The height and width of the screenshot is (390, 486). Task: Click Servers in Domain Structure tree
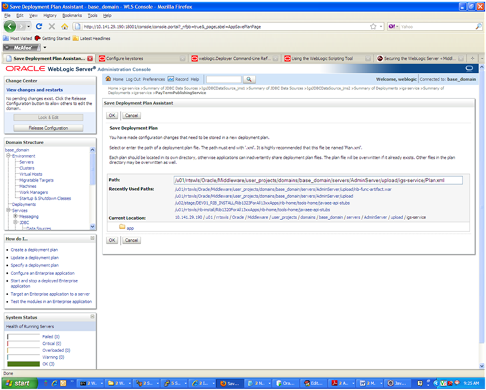[x=27, y=162]
